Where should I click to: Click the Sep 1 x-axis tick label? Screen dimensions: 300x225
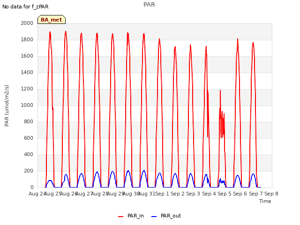coord(162,194)
